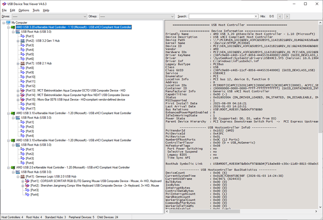This screenshot has height=220, width=323.
Task: Click Shenzhen Jiangmeng keyboard device icon
Action: point(27,186)
